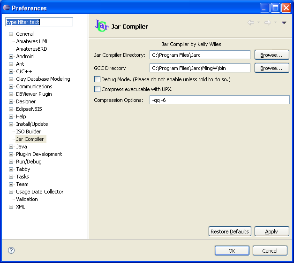Select the Run/Debug tree label
This screenshot has height=263, width=294.
pos(29,162)
